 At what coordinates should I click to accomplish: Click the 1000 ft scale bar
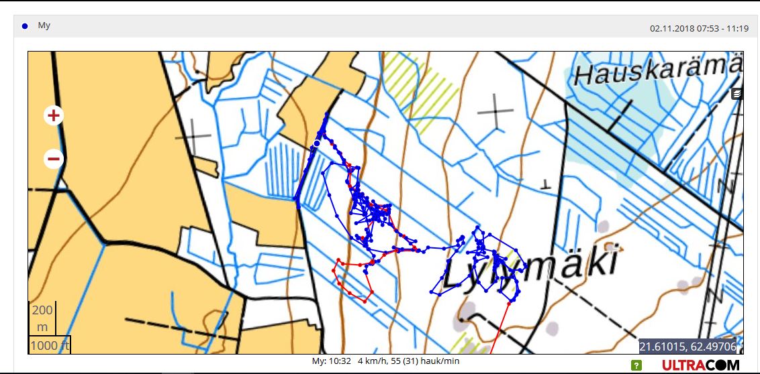[49, 345]
